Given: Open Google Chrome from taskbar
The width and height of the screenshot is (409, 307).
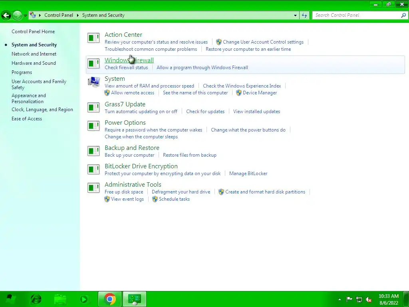Looking at the screenshot, I should pos(110,299).
